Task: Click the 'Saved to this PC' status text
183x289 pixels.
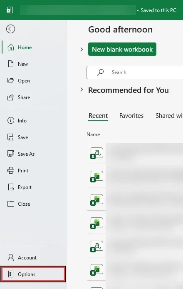Action: point(158,10)
